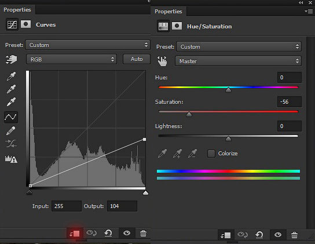The height and width of the screenshot is (244, 315).
Task: Choose the edit points curve tool
Action: [x=11, y=117]
